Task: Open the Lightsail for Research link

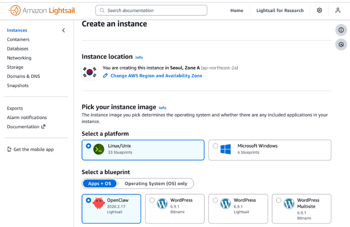Action: (x=280, y=10)
